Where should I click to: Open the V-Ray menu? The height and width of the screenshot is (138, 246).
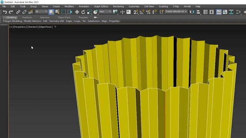[x=176, y=7]
